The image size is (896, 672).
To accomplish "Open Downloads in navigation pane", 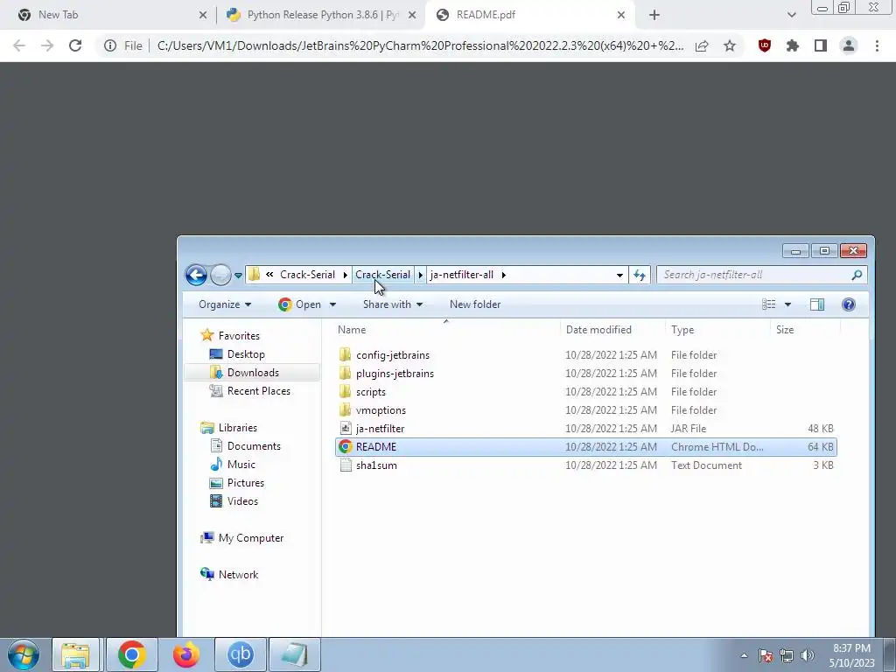I will click(253, 373).
